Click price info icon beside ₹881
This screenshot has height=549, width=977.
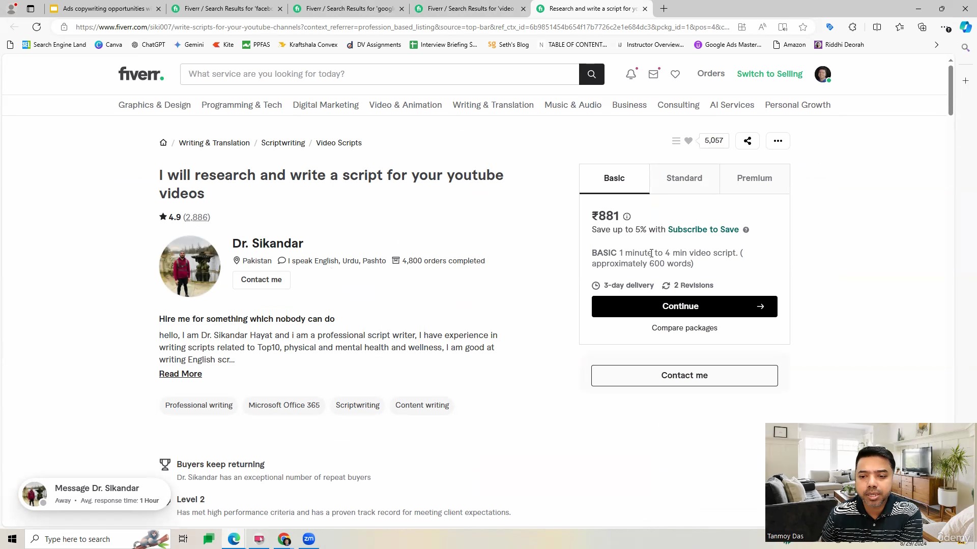(627, 217)
